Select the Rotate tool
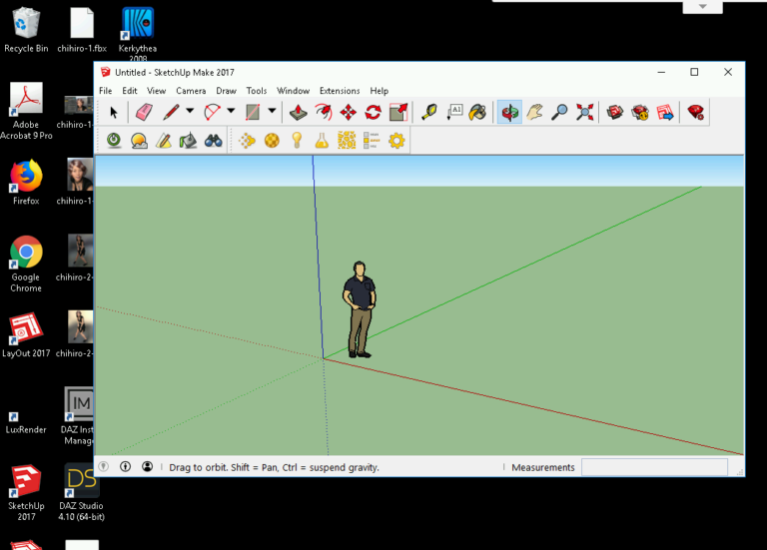Image resolution: width=767 pixels, height=550 pixels. point(373,113)
